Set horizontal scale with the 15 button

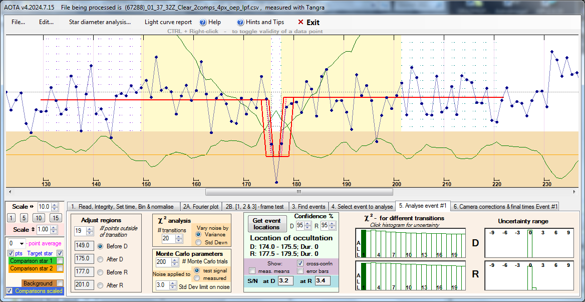56,218
